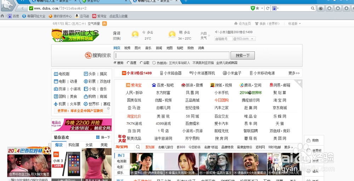
Task: Click the 唯品会 22:00 banner ad
Action: 81,125
